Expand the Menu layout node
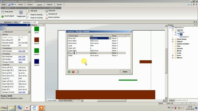The height and width of the screenshot is (111, 198). point(175,32)
